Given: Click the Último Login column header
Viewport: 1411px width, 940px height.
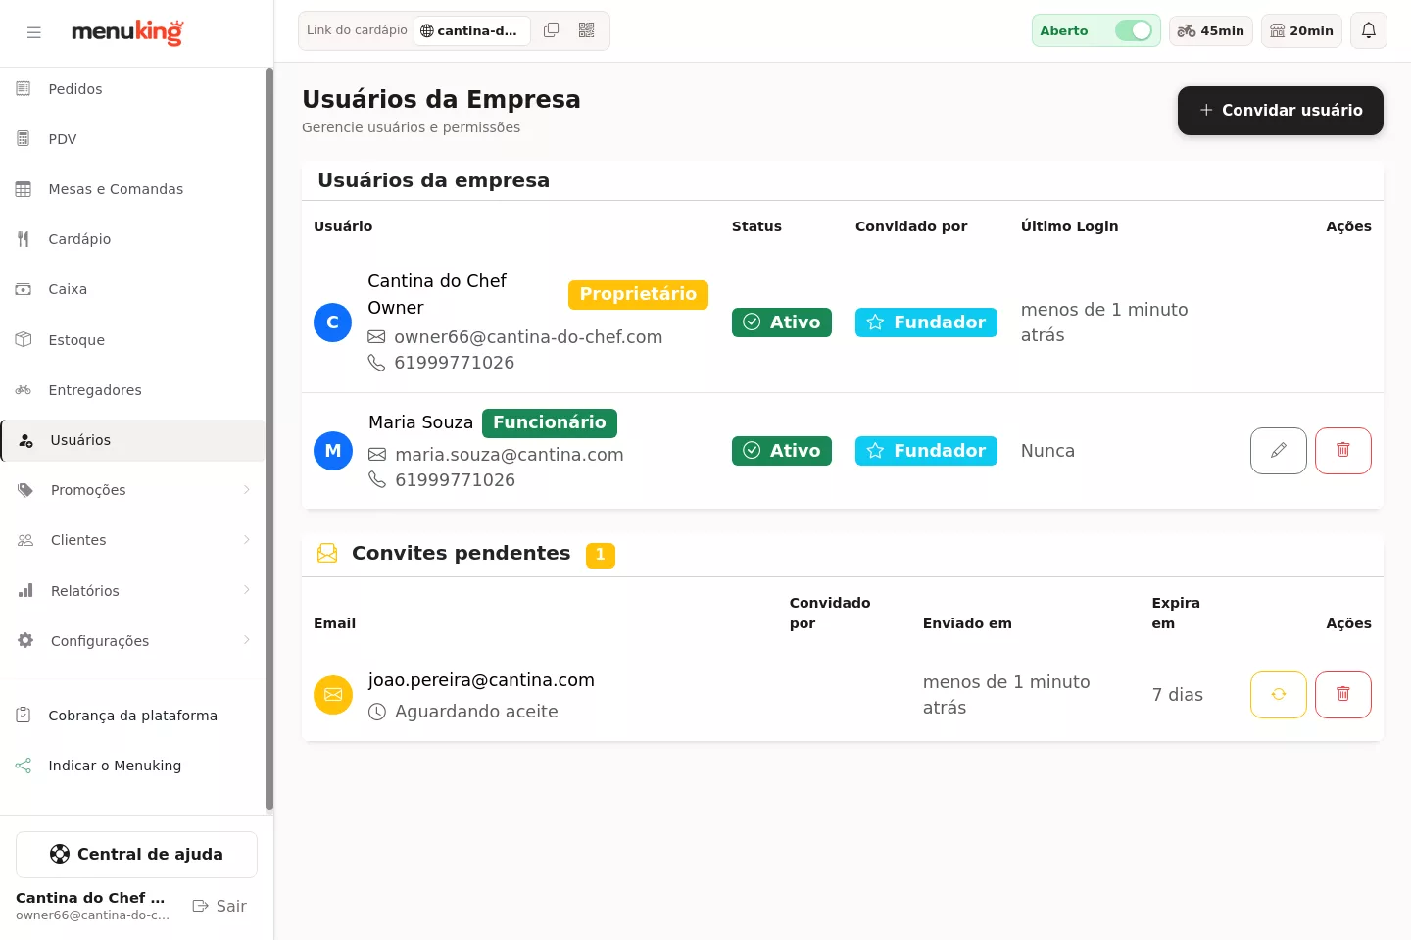Looking at the screenshot, I should coord(1069,226).
